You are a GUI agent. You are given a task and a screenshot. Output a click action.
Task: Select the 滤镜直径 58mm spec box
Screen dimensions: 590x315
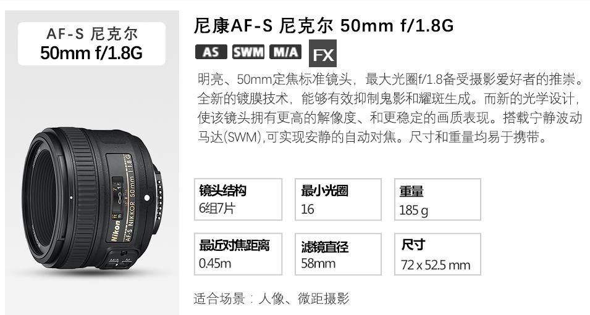(339, 254)
